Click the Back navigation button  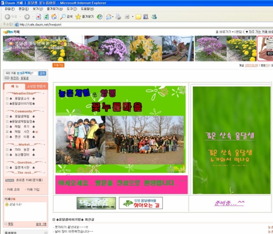pos(11,17)
